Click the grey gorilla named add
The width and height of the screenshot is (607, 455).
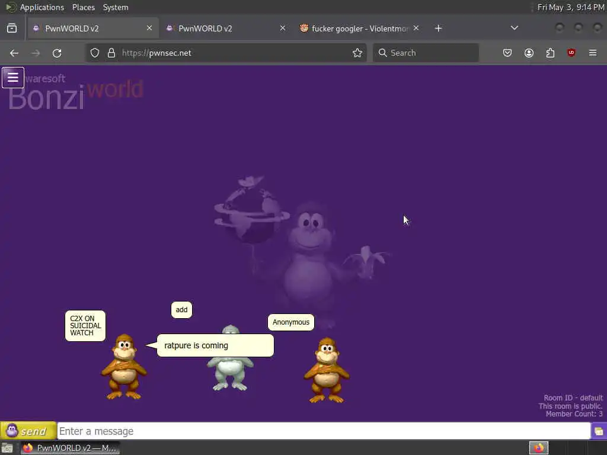click(x=230, y=373)
